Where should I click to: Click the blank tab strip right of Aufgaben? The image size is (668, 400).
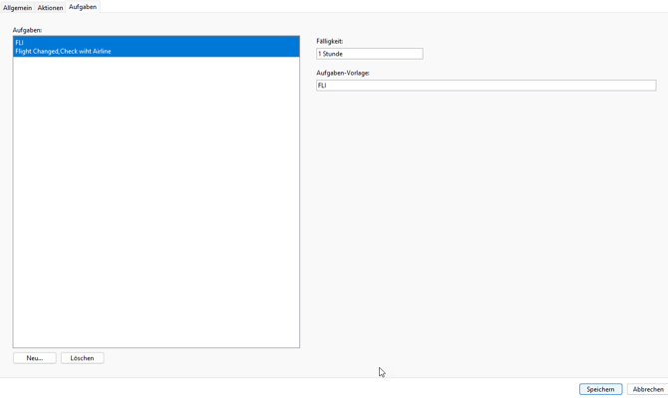[x=379, y=7]
